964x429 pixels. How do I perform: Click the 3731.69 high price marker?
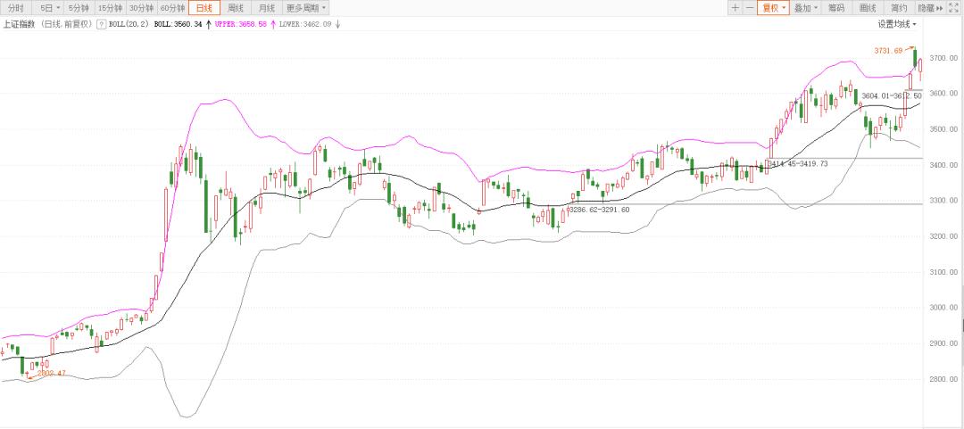pyautogui.click(x=888, y=51)
